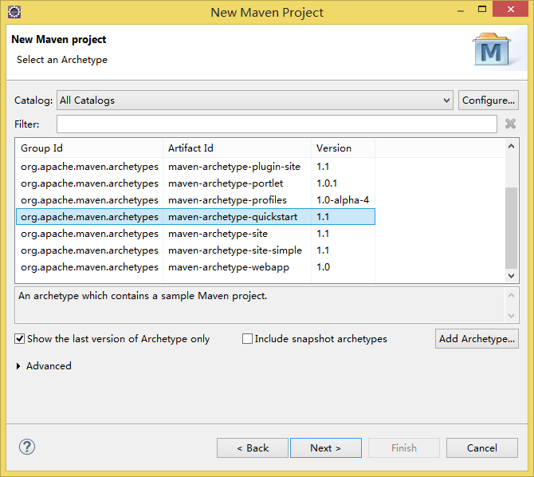The height and width of the screenshot is (477, 534).
Task: Click archetype list scroll down arrow
Action: click(x=511, y=275)
